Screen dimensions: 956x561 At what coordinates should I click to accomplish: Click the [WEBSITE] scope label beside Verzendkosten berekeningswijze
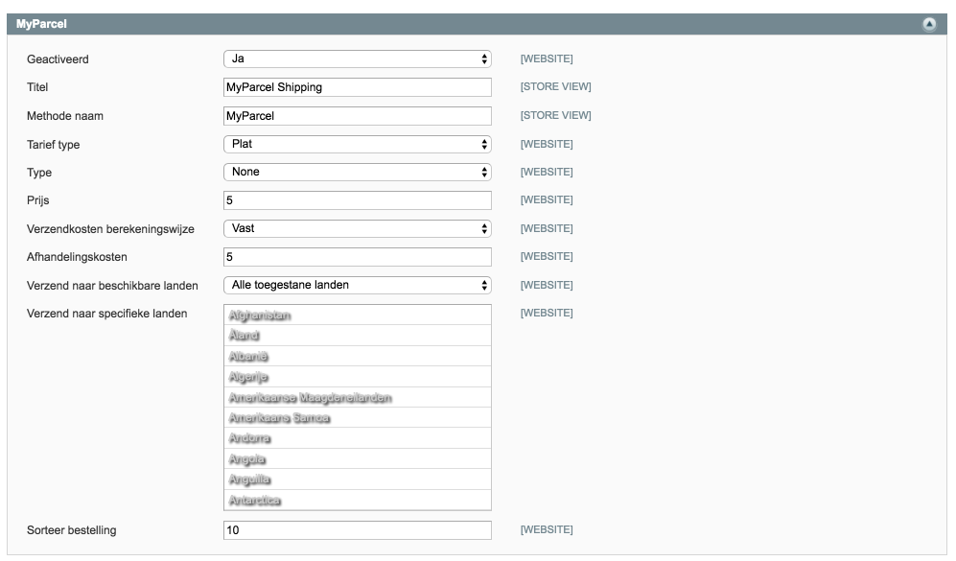click(x=547, y=228)
